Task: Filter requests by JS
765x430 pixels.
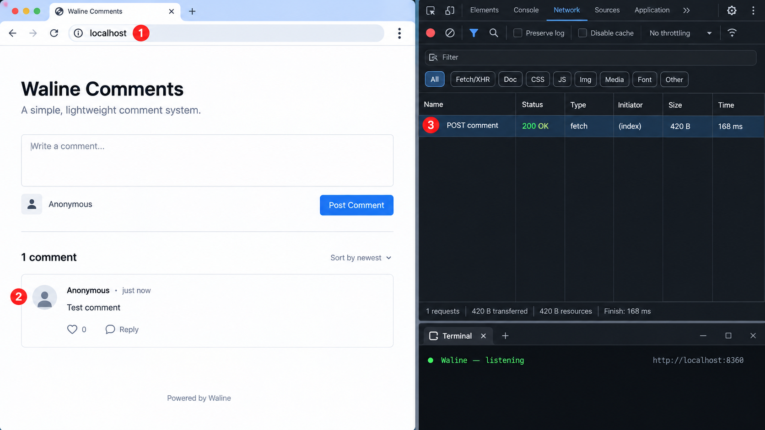Action: point(562,80)
